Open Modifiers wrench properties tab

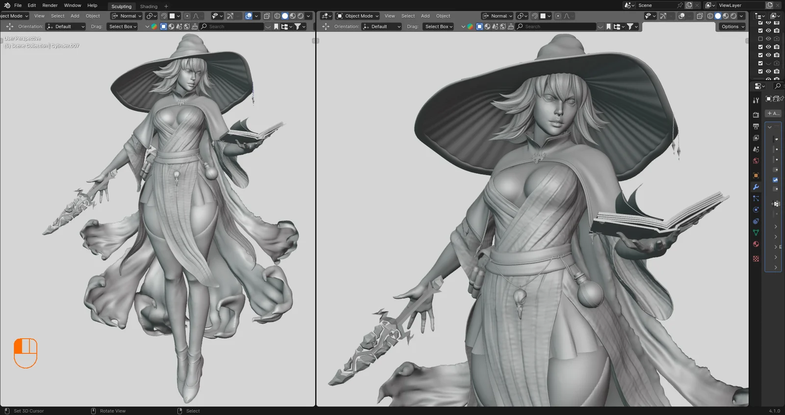[x=756, y=187]
